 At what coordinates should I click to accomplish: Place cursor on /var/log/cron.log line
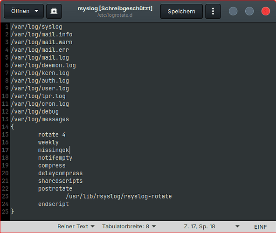(x=40, y=104)
